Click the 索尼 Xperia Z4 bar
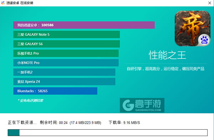Viewport: 214px width, 140px height. pyautogui.click(x=64, y=82)
